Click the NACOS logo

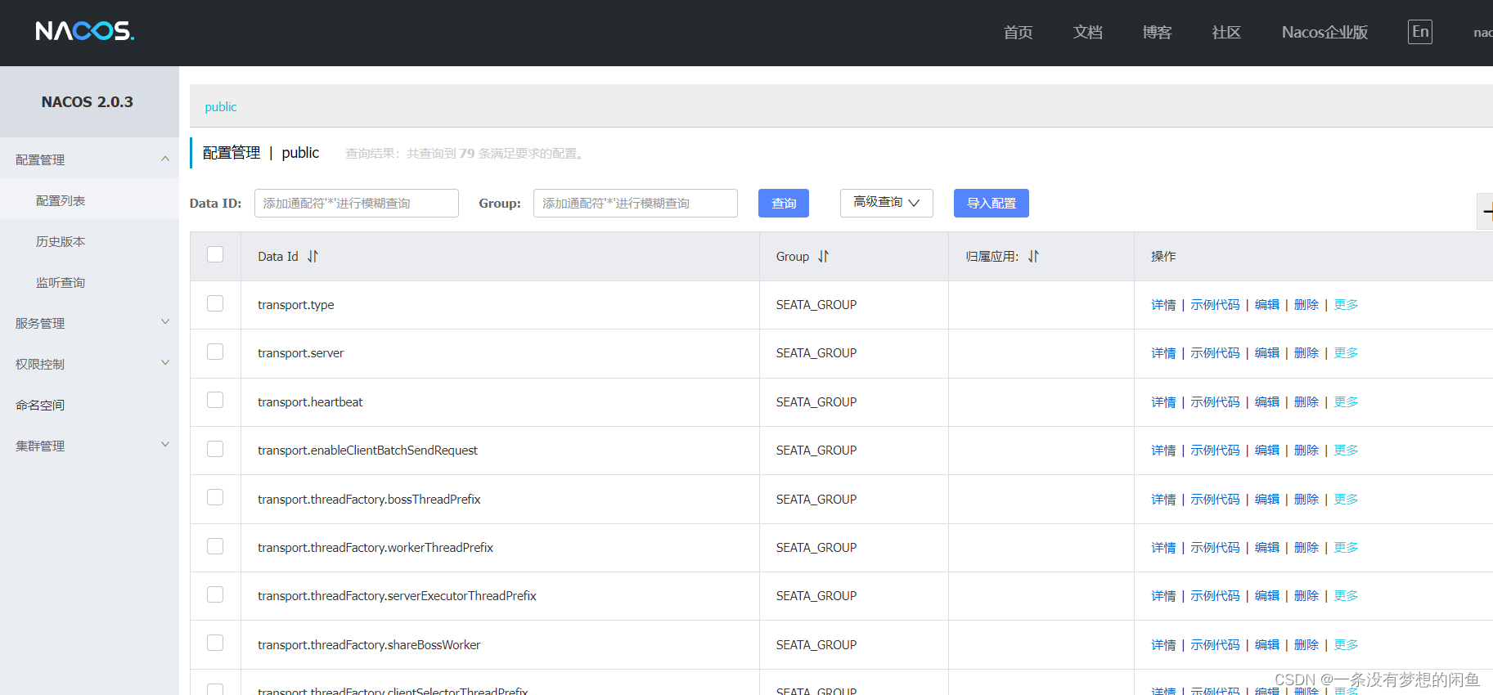click(x=85, y=31)
